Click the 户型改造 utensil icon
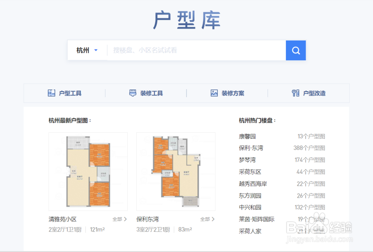 [x=296, y=93]
